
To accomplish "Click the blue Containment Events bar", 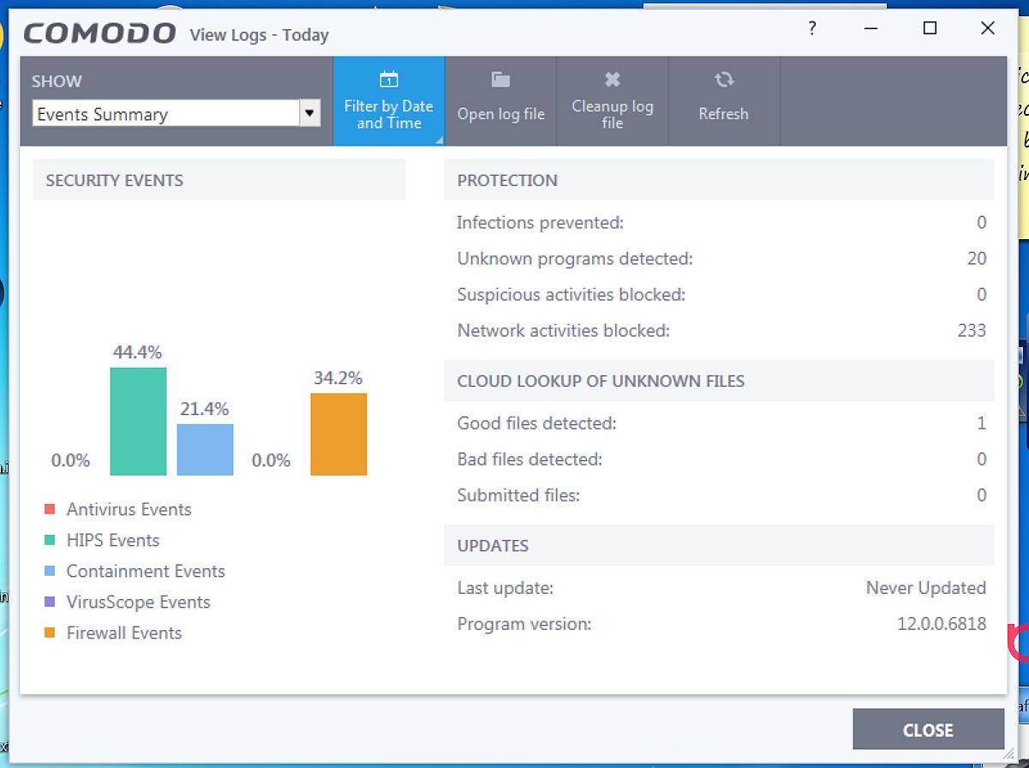I will pyautogui.click(x=205, y=450).
